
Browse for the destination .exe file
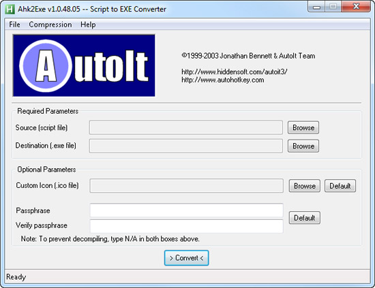tap(303, 146)
